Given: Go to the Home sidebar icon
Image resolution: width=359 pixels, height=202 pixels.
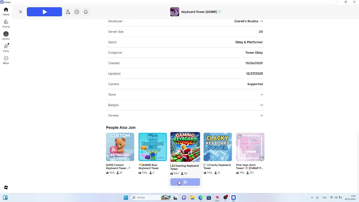Looking at the screenshot, I should tap(6, 12).
